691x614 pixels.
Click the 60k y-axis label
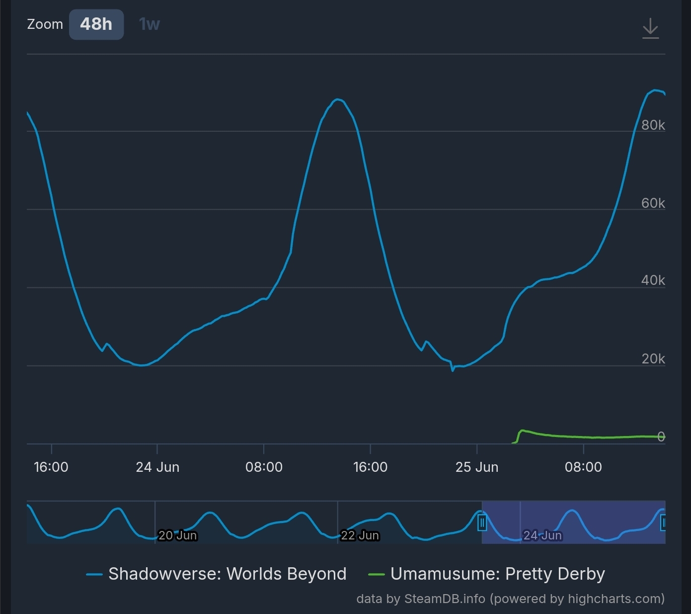(x=653, y=203)
